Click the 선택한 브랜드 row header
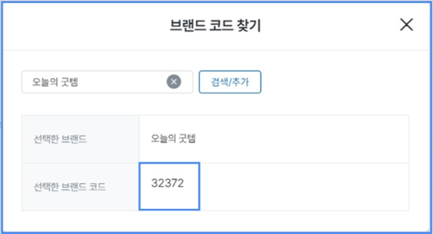Screen dimensions: 433x234 tap(80, 139)
